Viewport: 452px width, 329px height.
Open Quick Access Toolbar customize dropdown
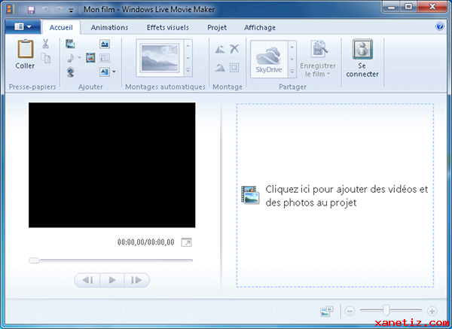71,11
